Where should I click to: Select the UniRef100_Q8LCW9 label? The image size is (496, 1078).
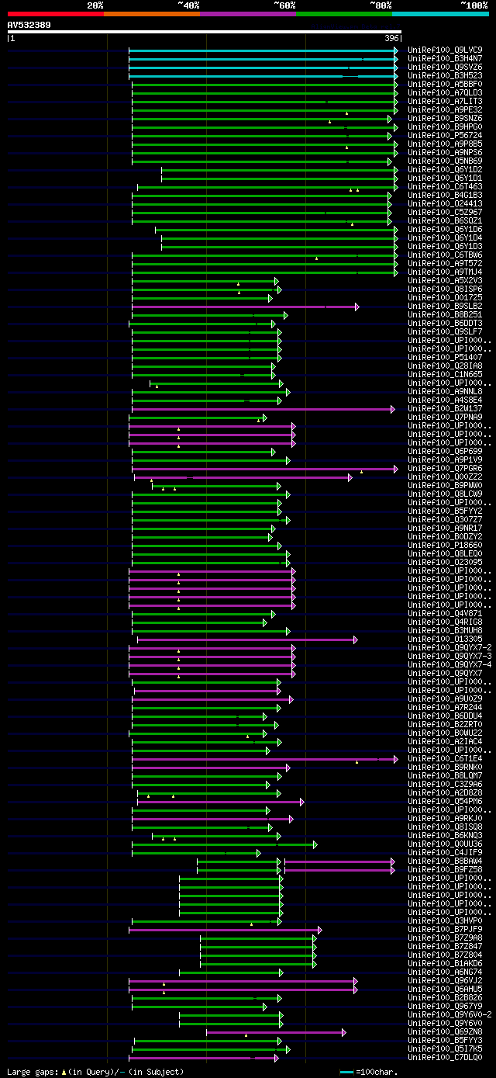click(445, 494)
